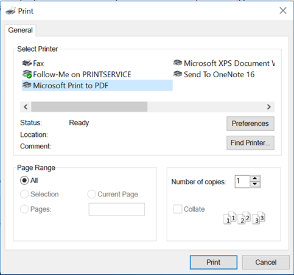Select the Microsoft XPS Document Writer icon
The width and height of the screenshot is (294, 275).
tap(178, 63)
